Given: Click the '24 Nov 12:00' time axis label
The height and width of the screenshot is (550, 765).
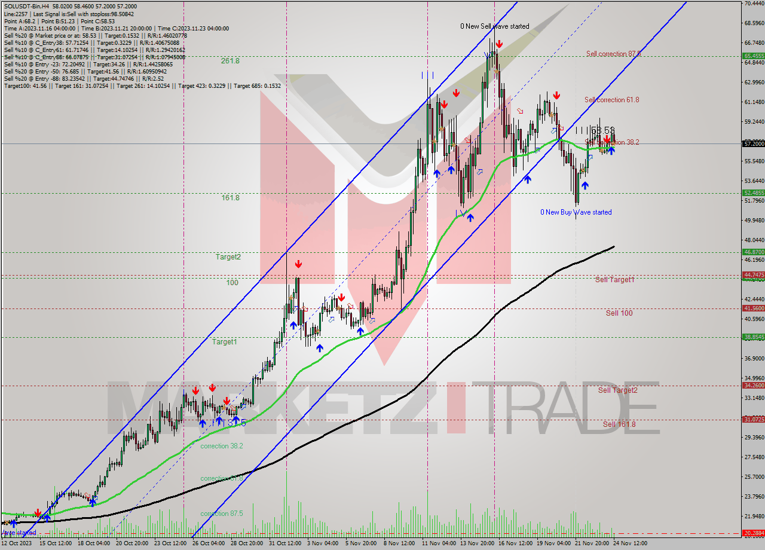Looking at the screenshot, I should click(x=629, y=543).
